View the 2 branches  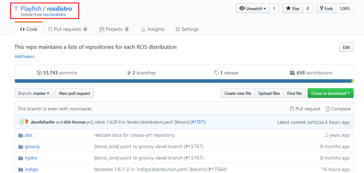click(142, 73)
